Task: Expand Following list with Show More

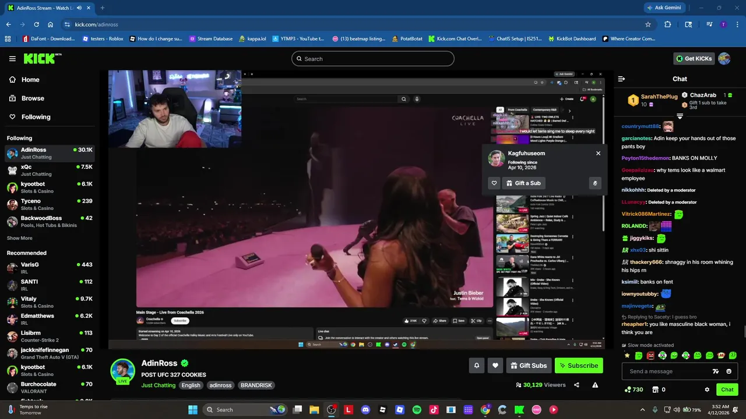Action: [19, 238]
